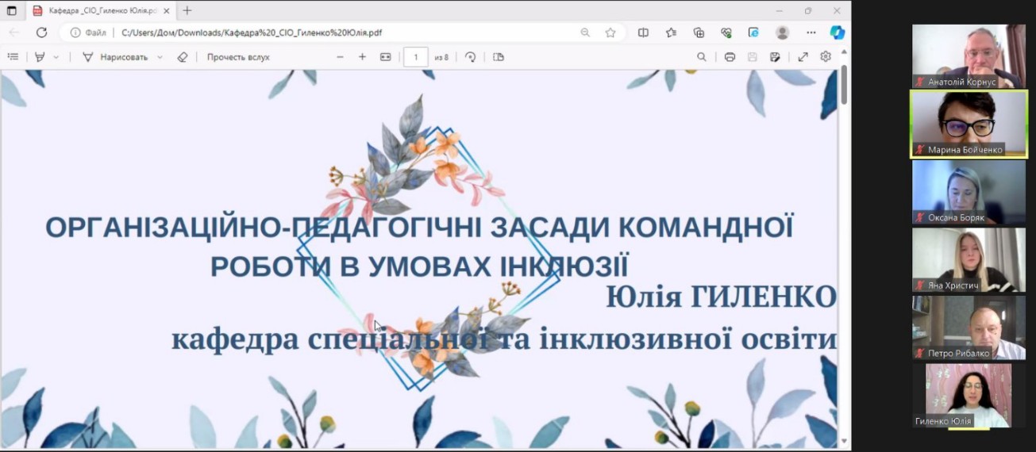Open the PDF table of contents panel

(x=13, y=57)
